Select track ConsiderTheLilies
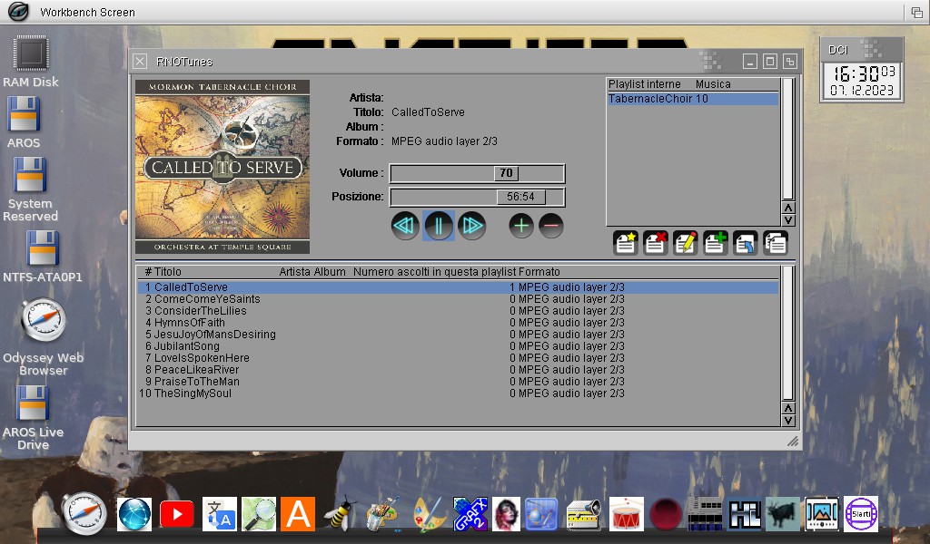Image resolution: width=930 pixels, height=544 pixels. pyautogui.click(x=200, y=311)
